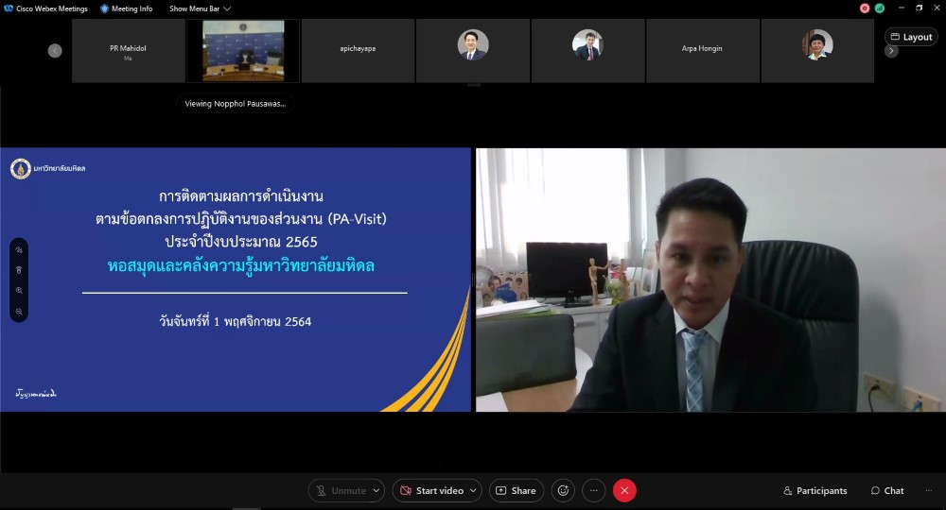This screenshot has width=946, height=510.
Task: Open the reactions emoji button
Action: click(564, 490)
